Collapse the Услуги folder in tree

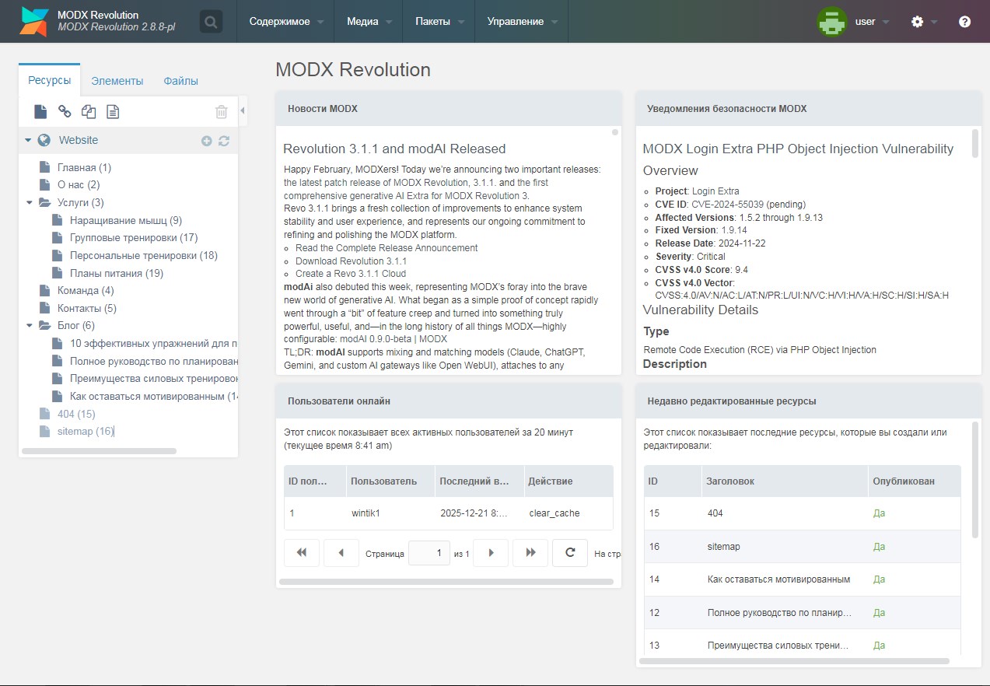(30, 203)
